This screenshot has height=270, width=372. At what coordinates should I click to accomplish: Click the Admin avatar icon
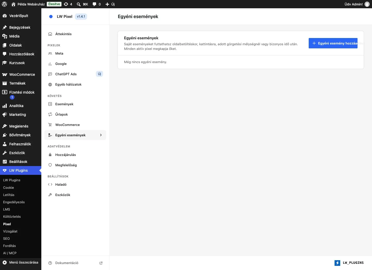[x=367, y=4]
